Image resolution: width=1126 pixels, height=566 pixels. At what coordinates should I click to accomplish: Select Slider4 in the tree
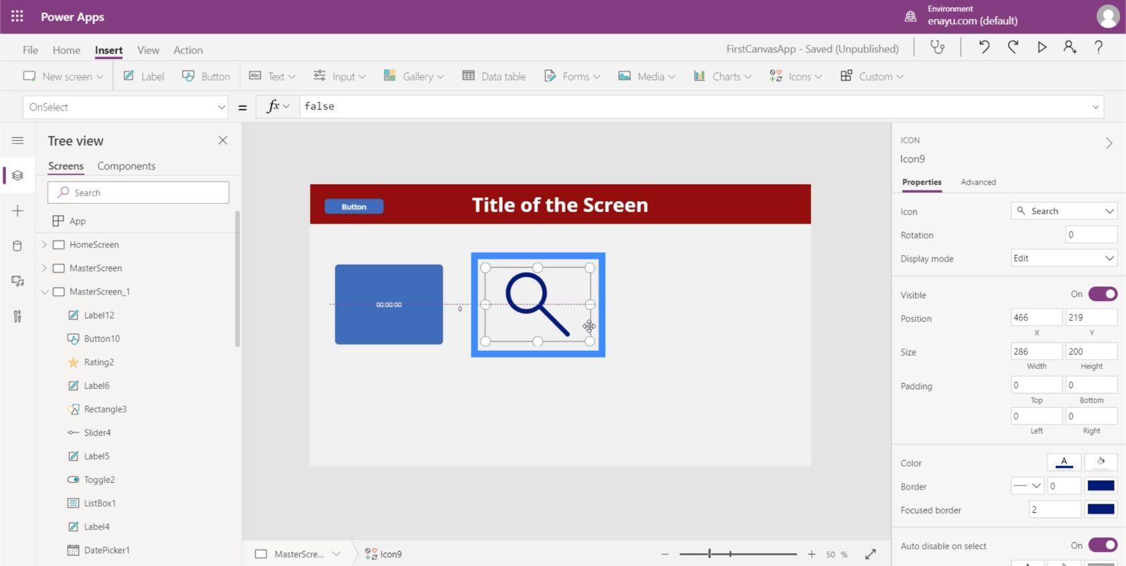click(97, 433)
